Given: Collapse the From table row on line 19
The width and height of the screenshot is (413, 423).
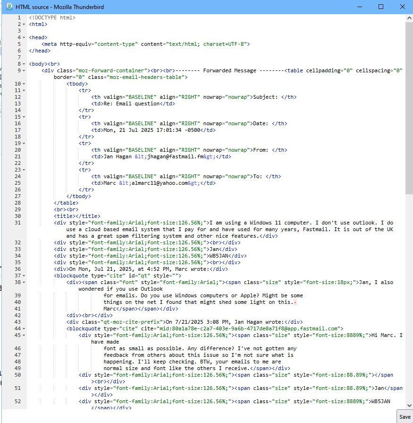Looking at the screenshot, I should pyautogui.click(x=24, y=143).
